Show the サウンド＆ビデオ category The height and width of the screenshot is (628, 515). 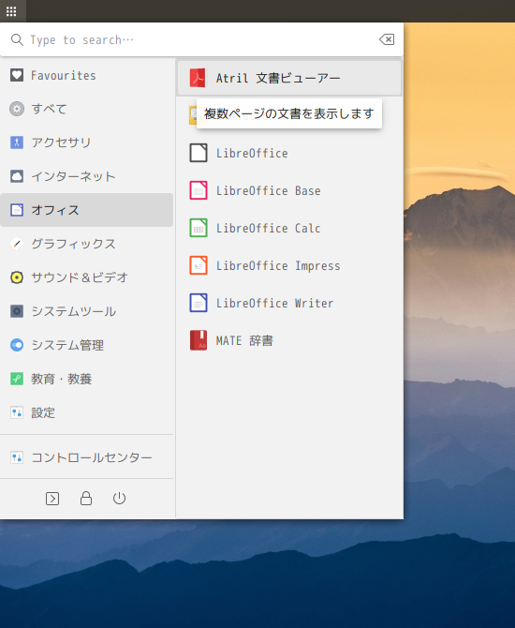(x=86, y=277)
